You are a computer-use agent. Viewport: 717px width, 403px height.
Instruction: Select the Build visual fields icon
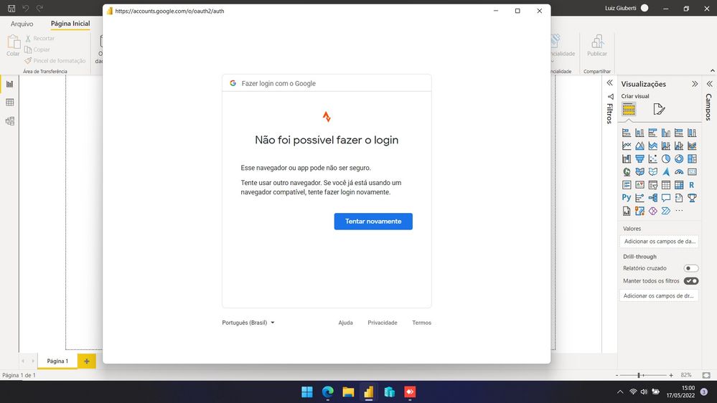(629, 109)
